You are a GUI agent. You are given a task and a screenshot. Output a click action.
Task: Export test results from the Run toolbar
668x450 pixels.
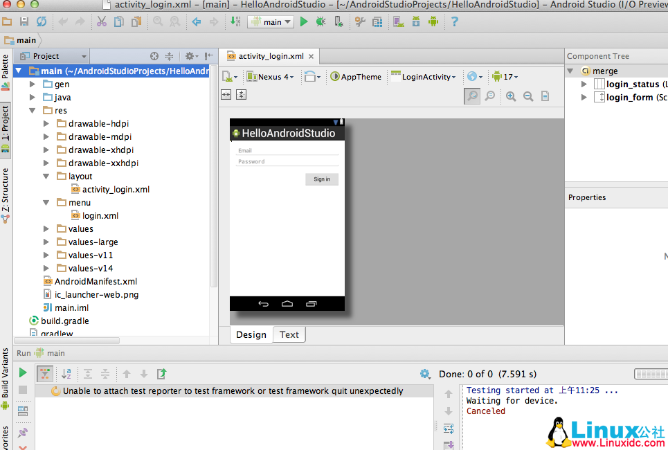(x=162, y=374)
